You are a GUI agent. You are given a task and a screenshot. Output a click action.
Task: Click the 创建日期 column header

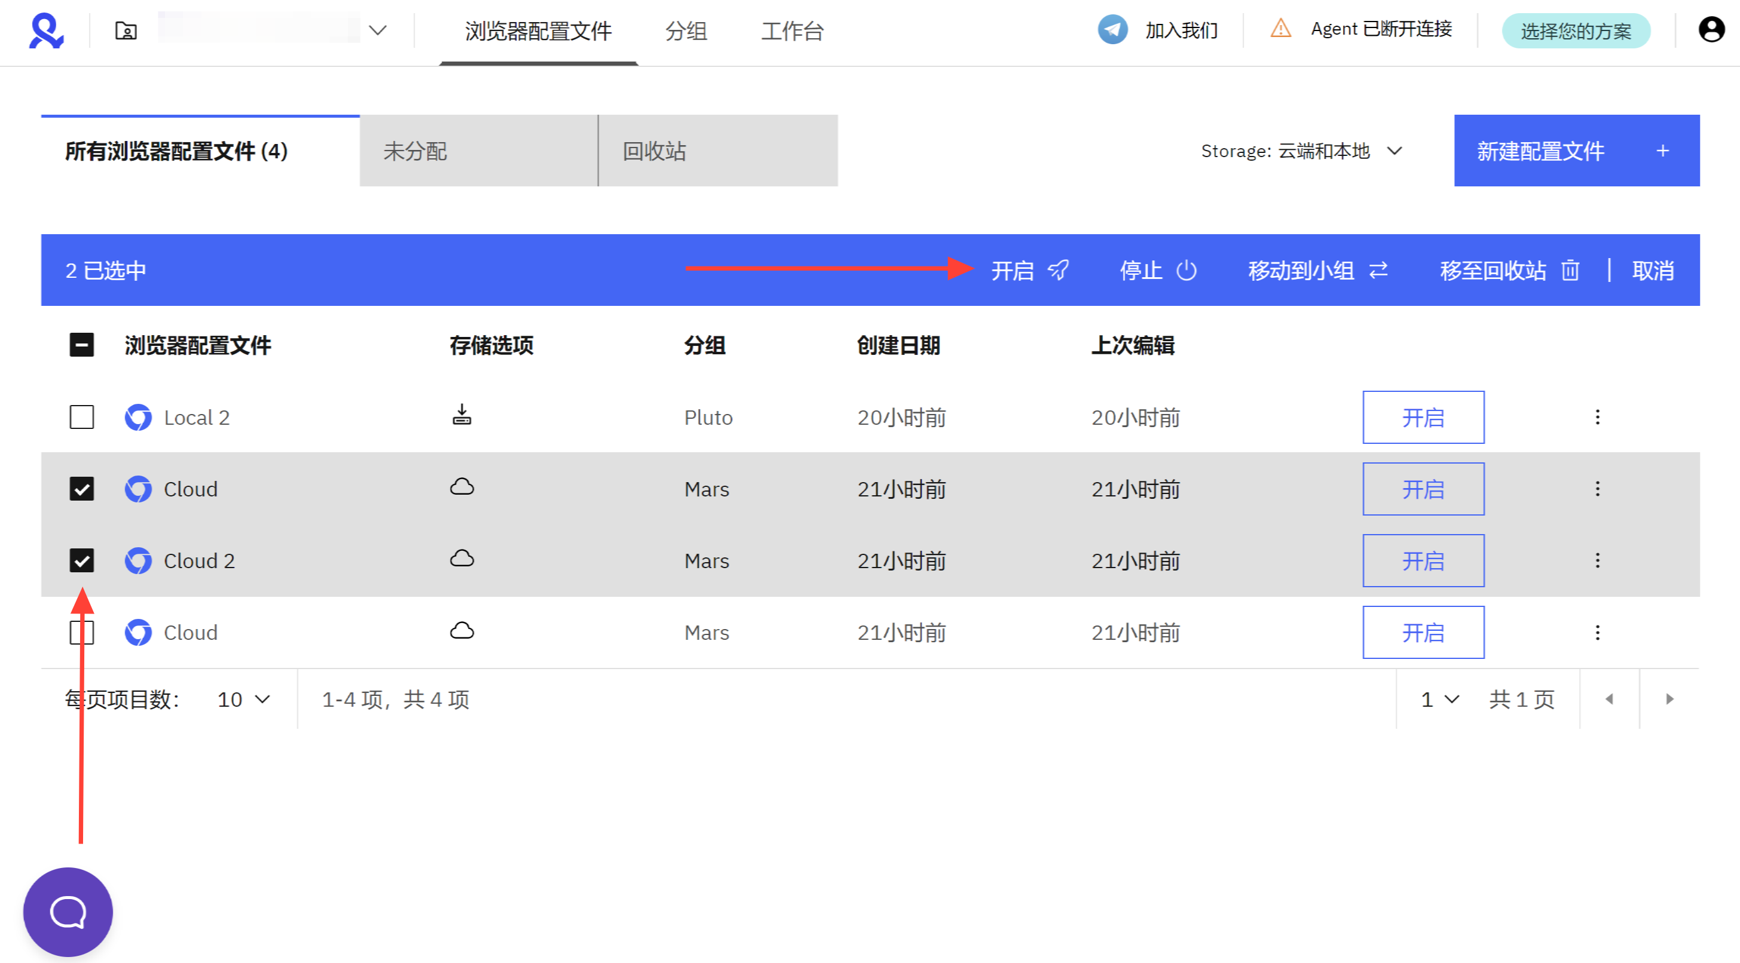898,345
